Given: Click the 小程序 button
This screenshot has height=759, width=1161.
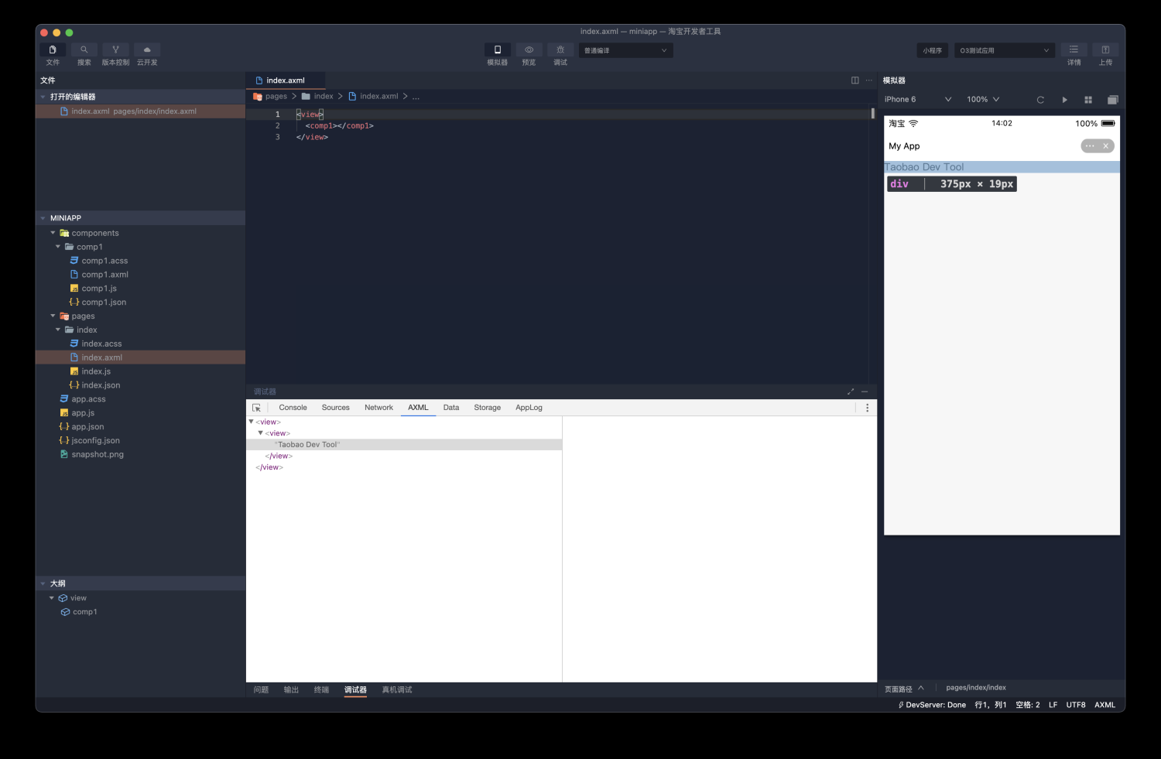Looking at the screenshot, I should coord(933,50).
